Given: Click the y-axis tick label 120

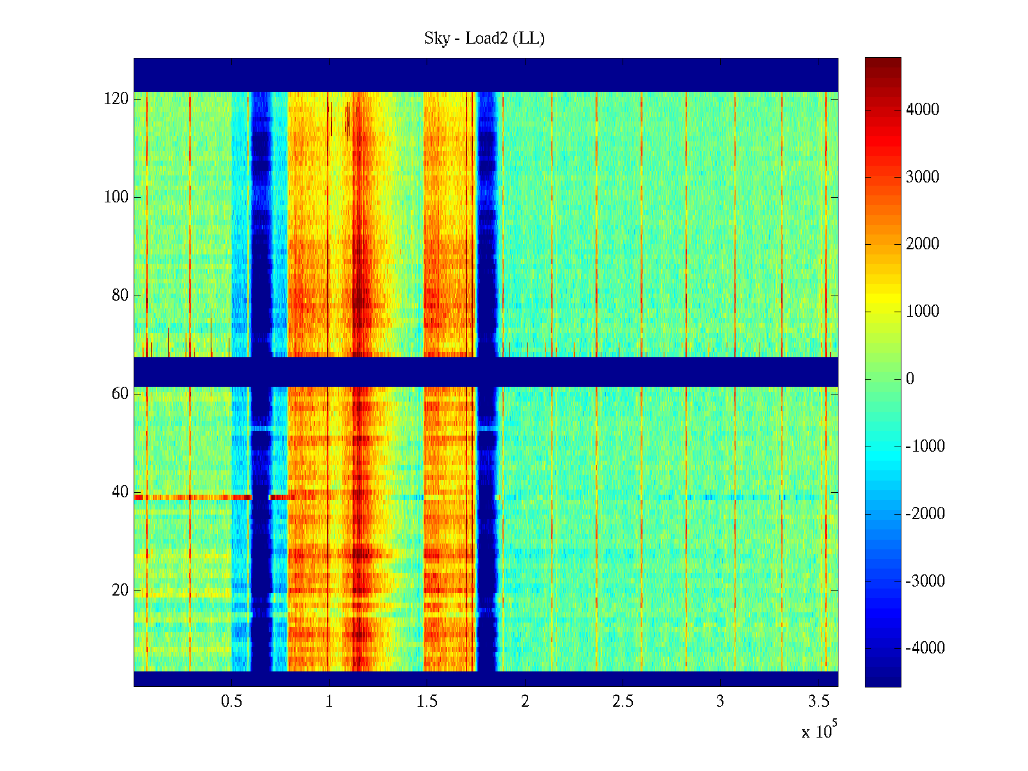Looking at the screenshot, I should 116,99.
